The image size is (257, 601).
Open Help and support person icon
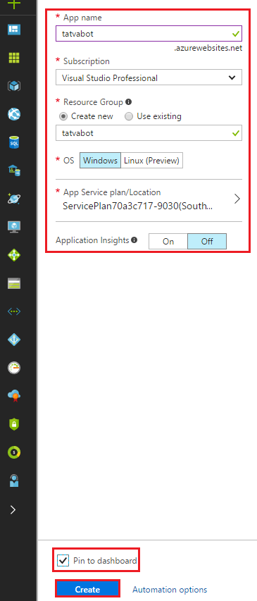[14, 481]
